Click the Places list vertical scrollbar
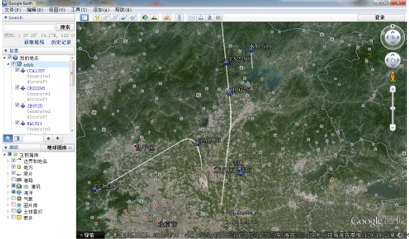409x239 pixels. [x=72, y=94]
